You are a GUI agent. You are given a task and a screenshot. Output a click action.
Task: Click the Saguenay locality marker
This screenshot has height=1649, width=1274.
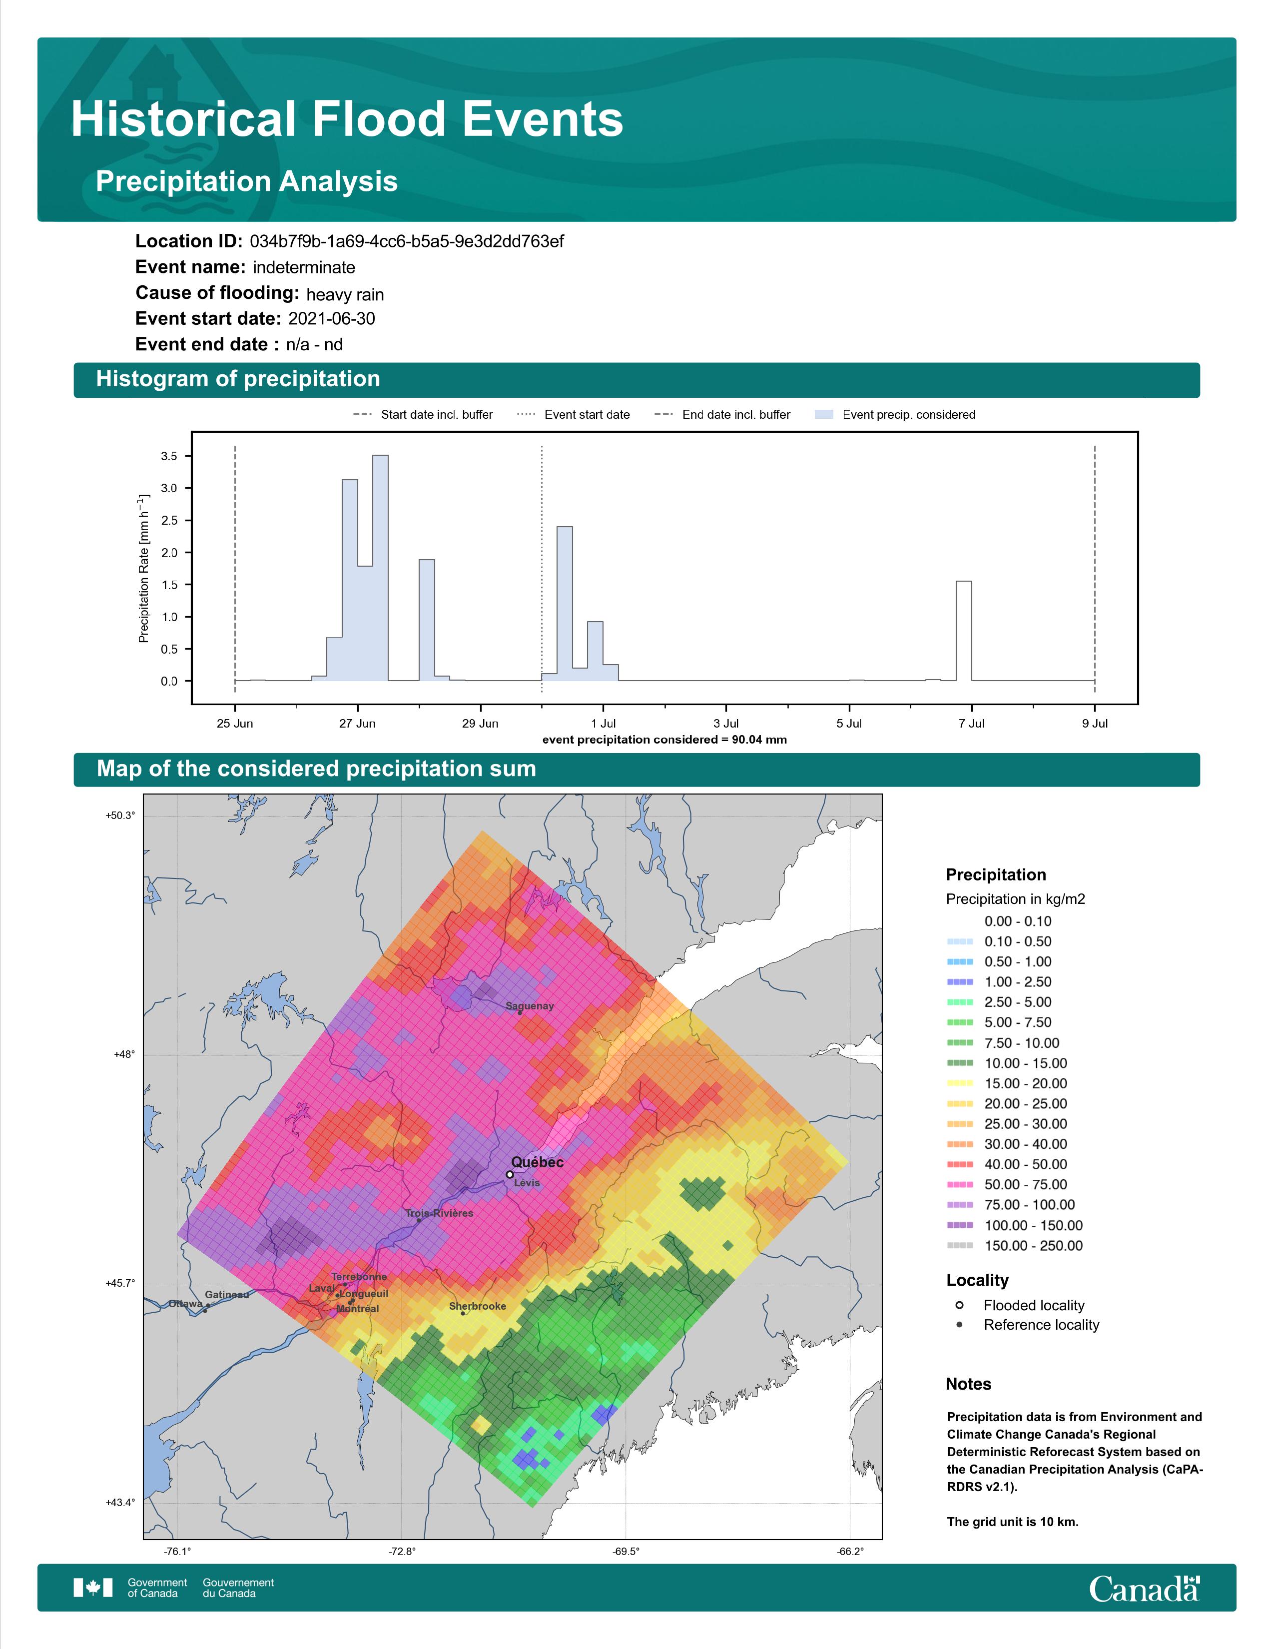[520, 1012]
